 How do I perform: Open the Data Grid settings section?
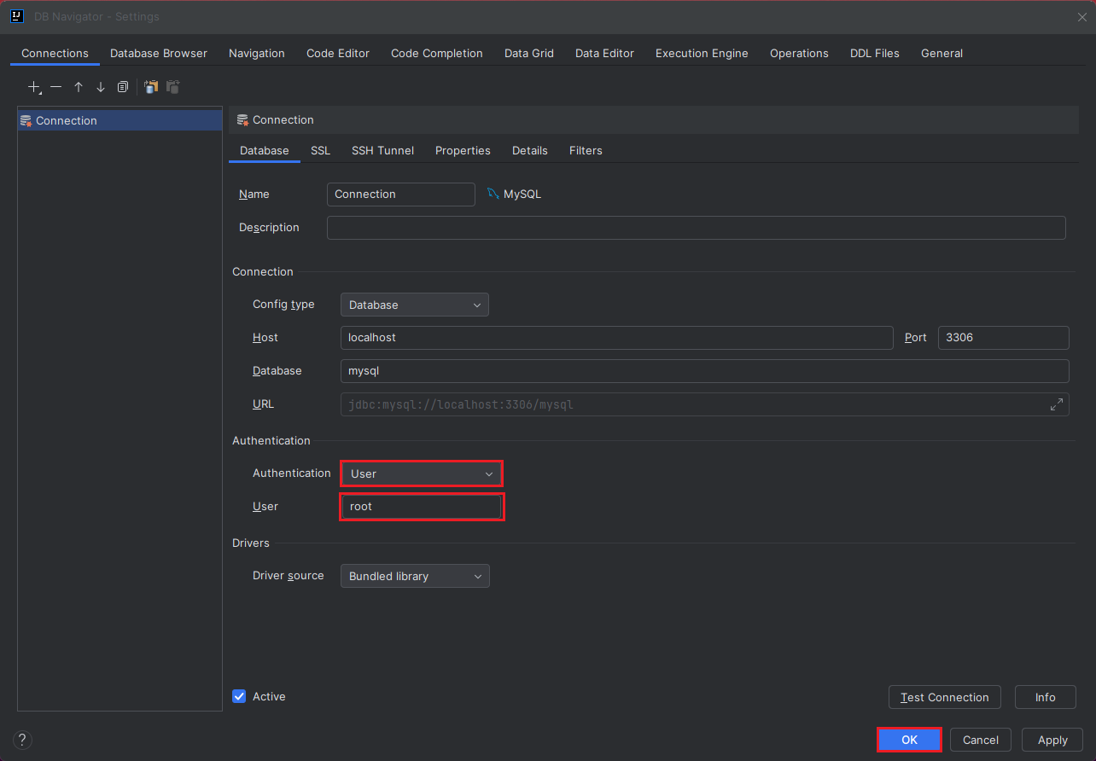tap(528, 53)
